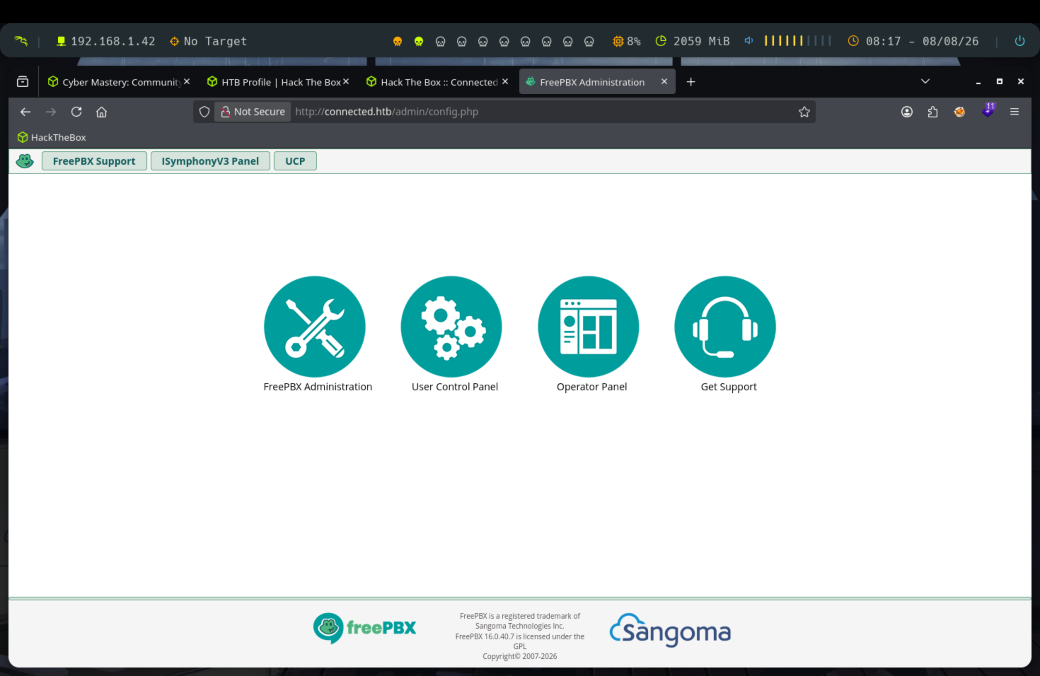Open the HackTheBox bookmark
Viewport: 1040px width, 676px height.
[x=52, y=138]
